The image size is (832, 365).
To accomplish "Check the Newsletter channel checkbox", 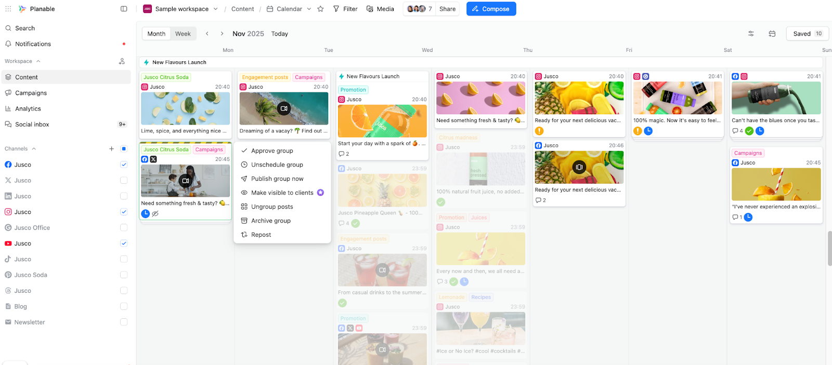I will (x=124, y=322).
